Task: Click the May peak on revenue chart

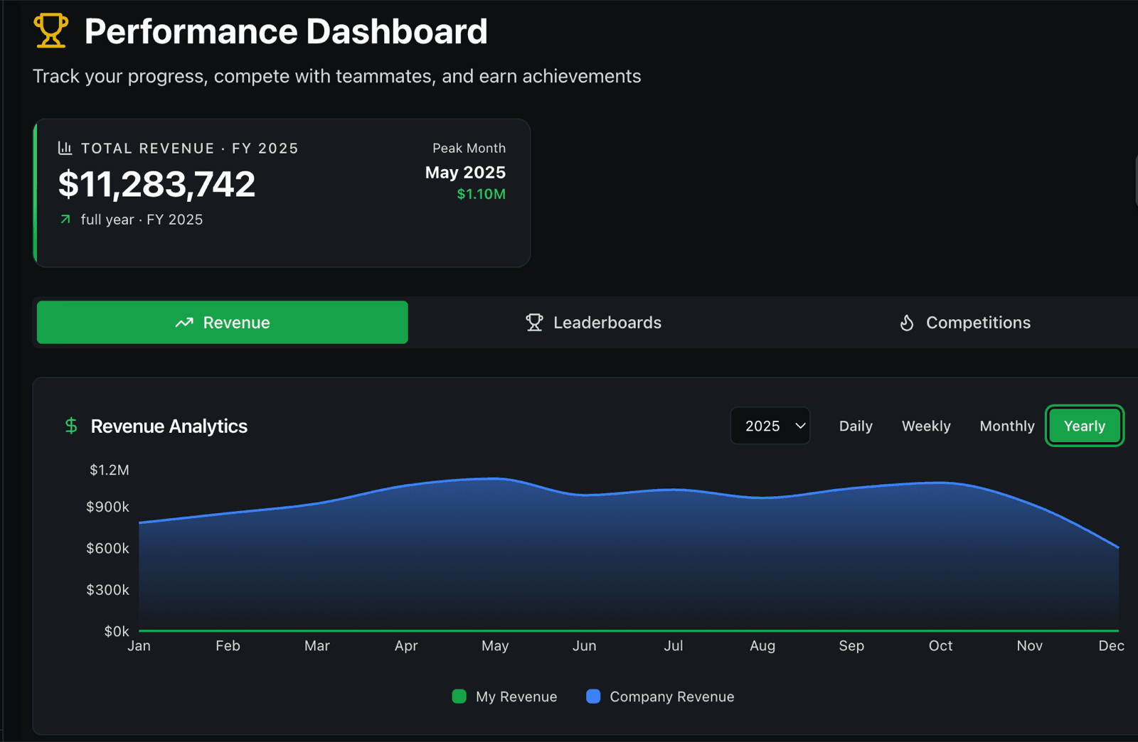Action: tap(496, 478)
